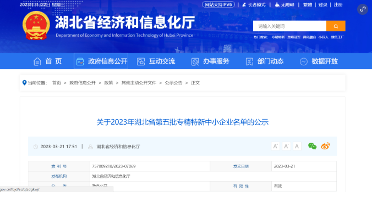The width and height of the screenshot is (372, 202).
Task: Share article via WeChat icon
Action: [x=312, y=146]
